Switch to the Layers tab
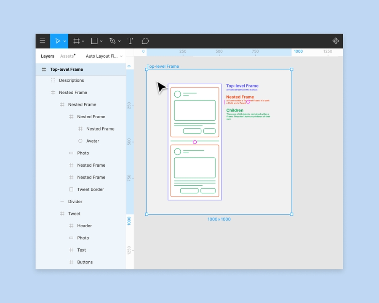Viewport: 379px width, 303px height. coord(47,56)
